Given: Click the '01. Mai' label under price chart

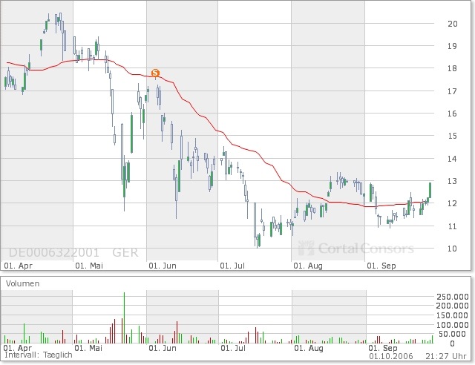Looking at the screenshot, I should (x=89, y=266).
